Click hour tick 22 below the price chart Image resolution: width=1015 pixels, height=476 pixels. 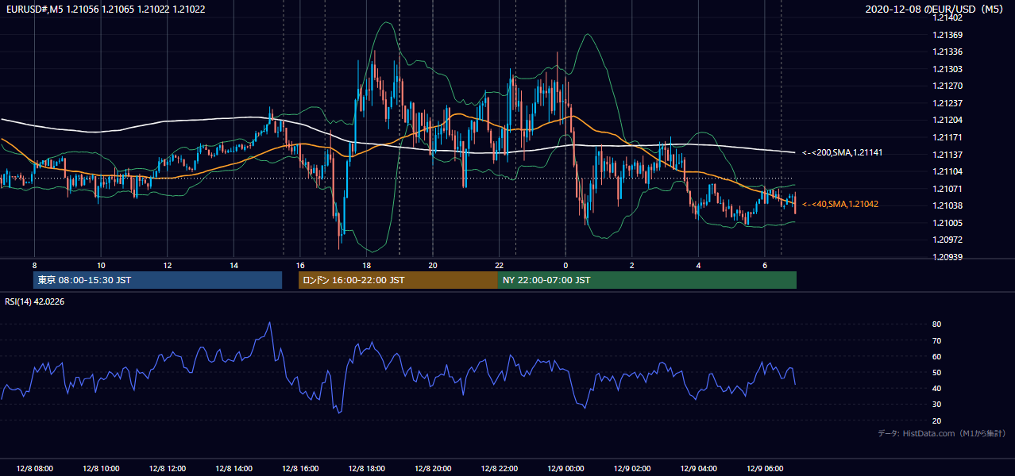click(500, 265)
